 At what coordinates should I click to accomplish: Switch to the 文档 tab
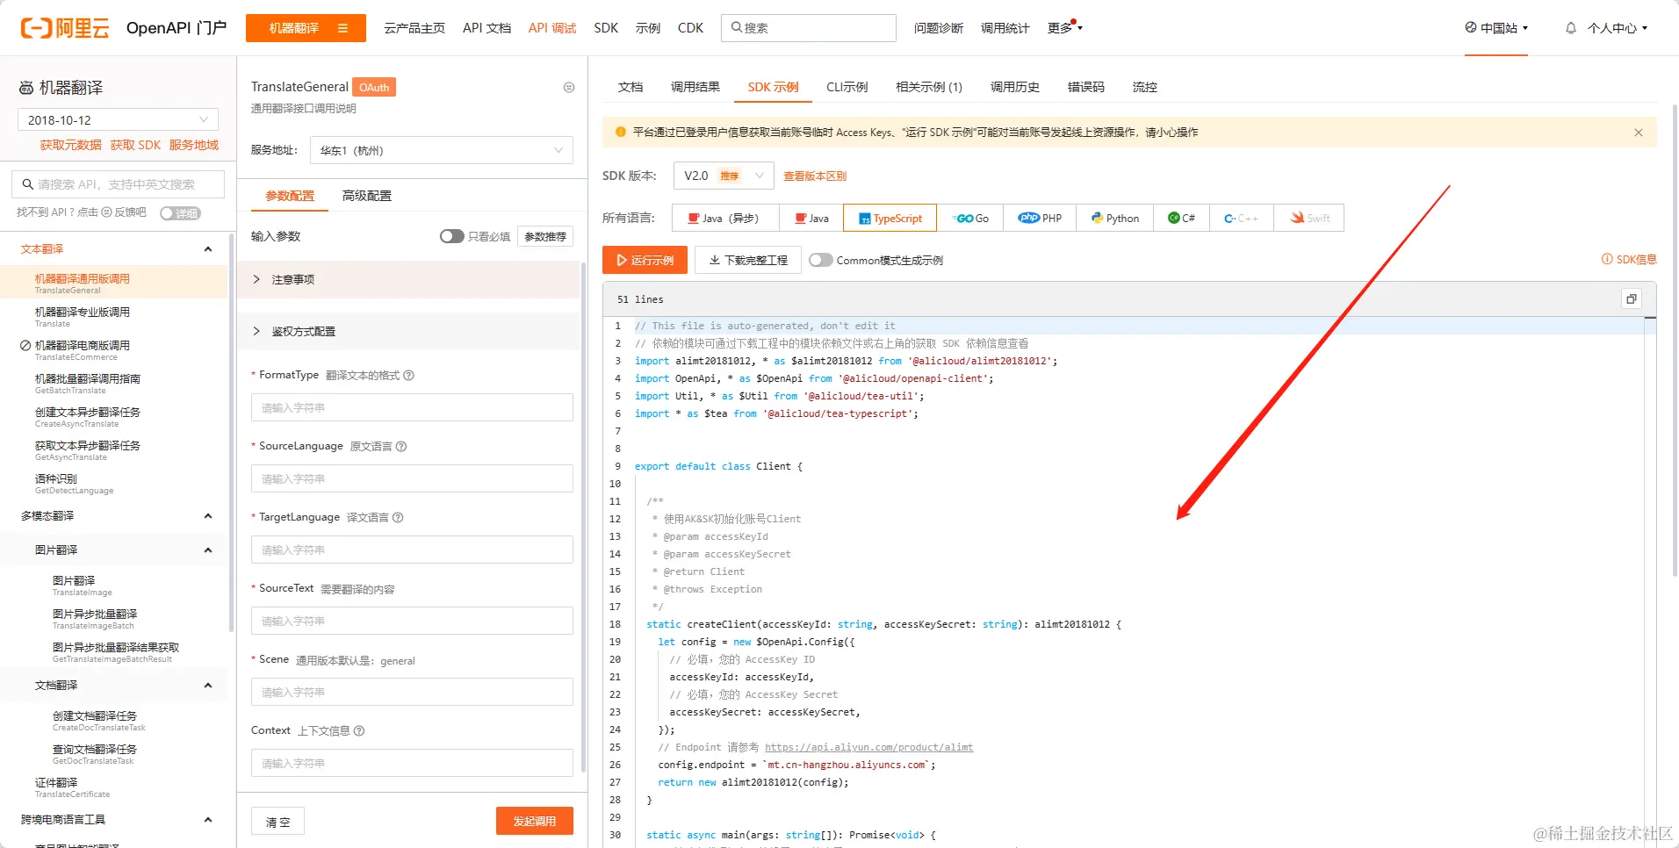631,87
